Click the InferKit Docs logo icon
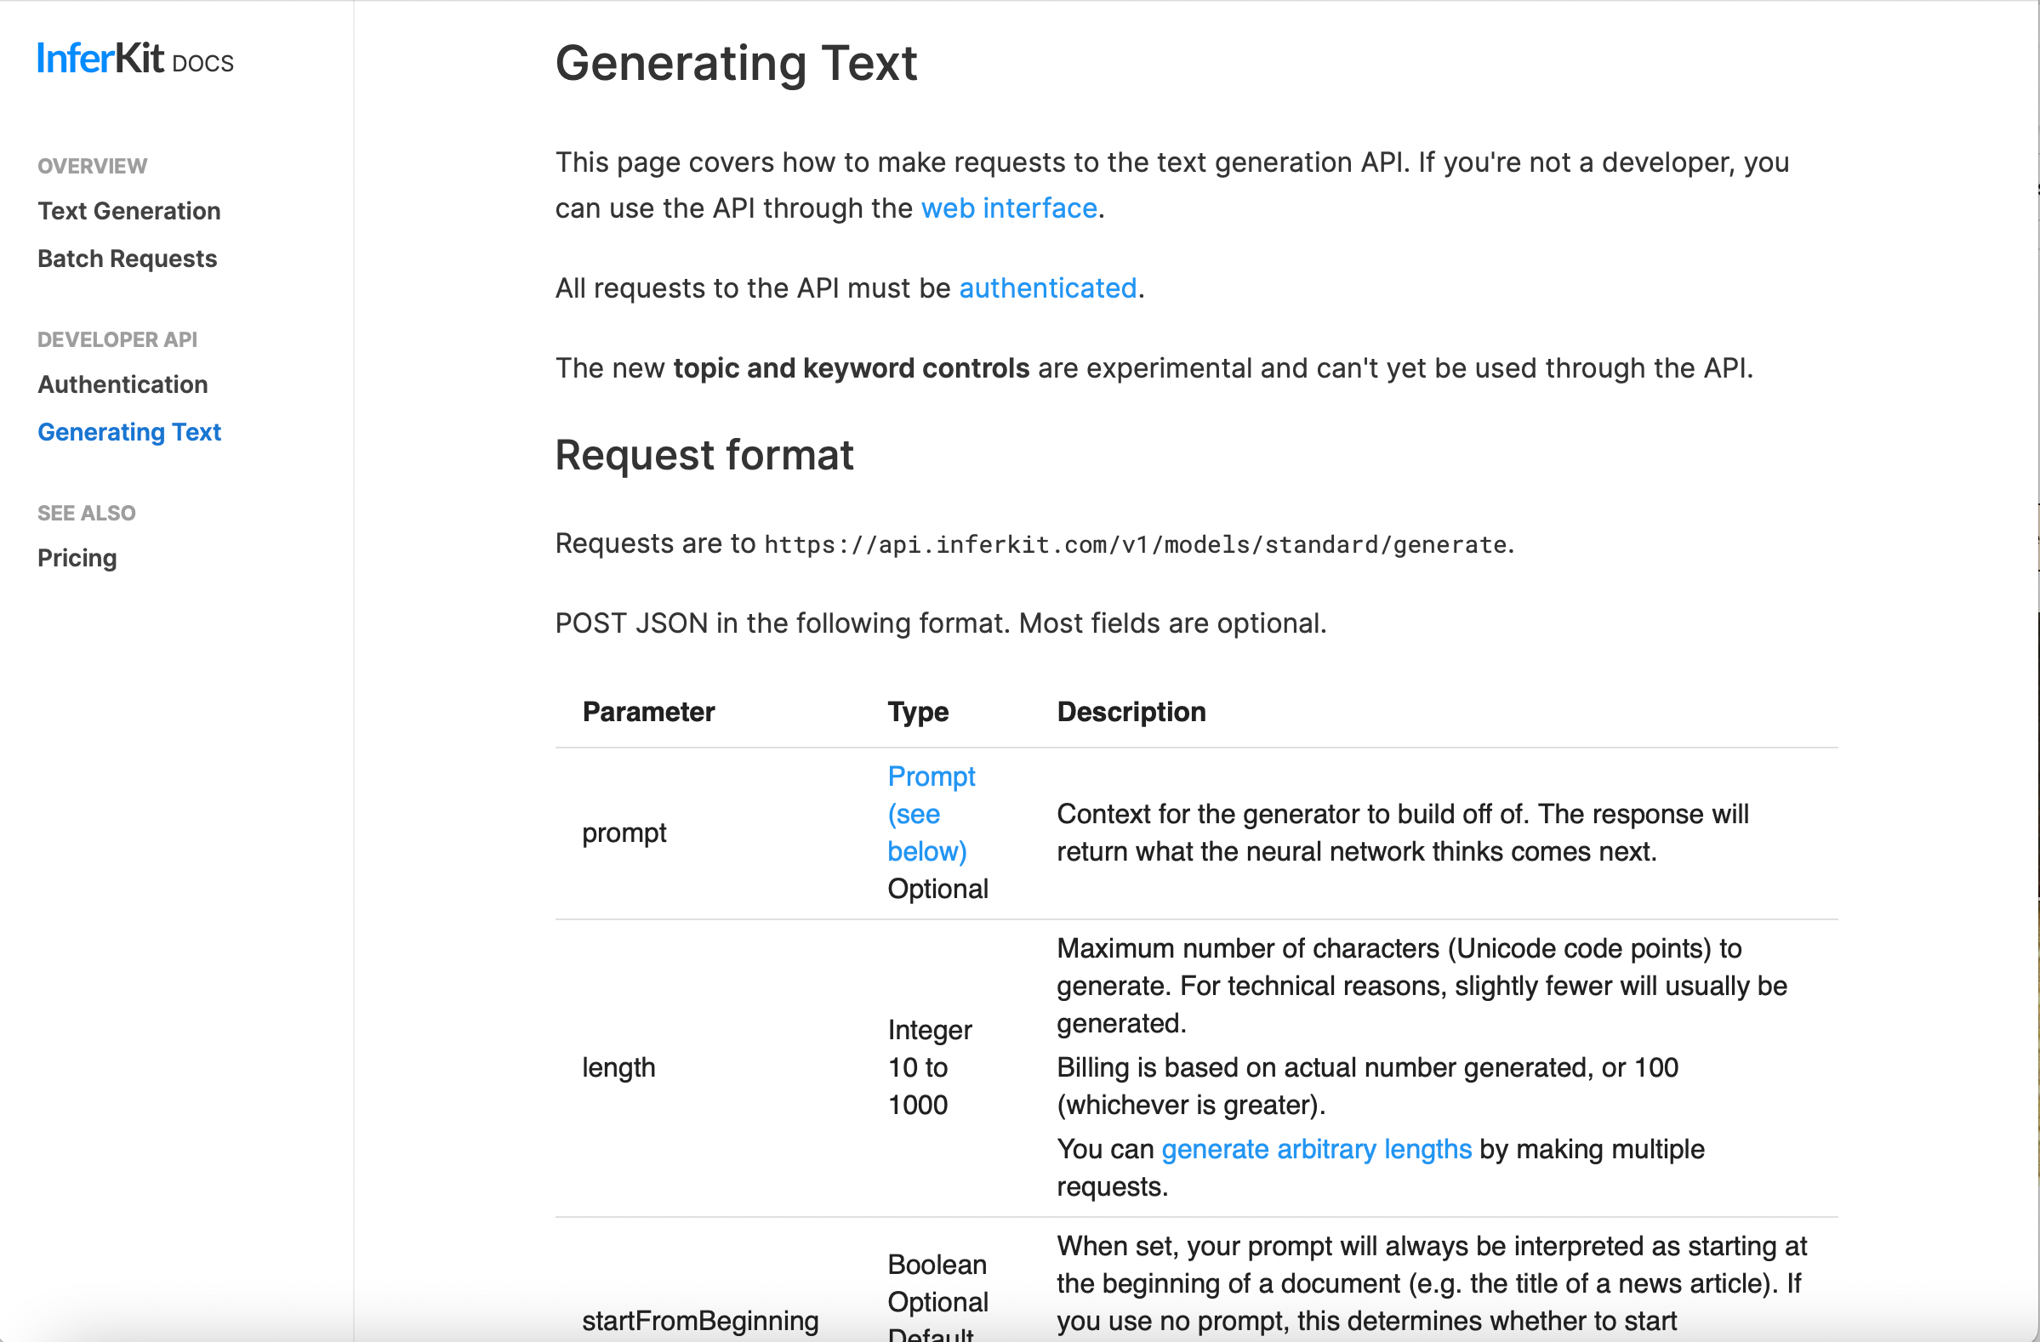 pyautogui.click(x=134, y=60)
